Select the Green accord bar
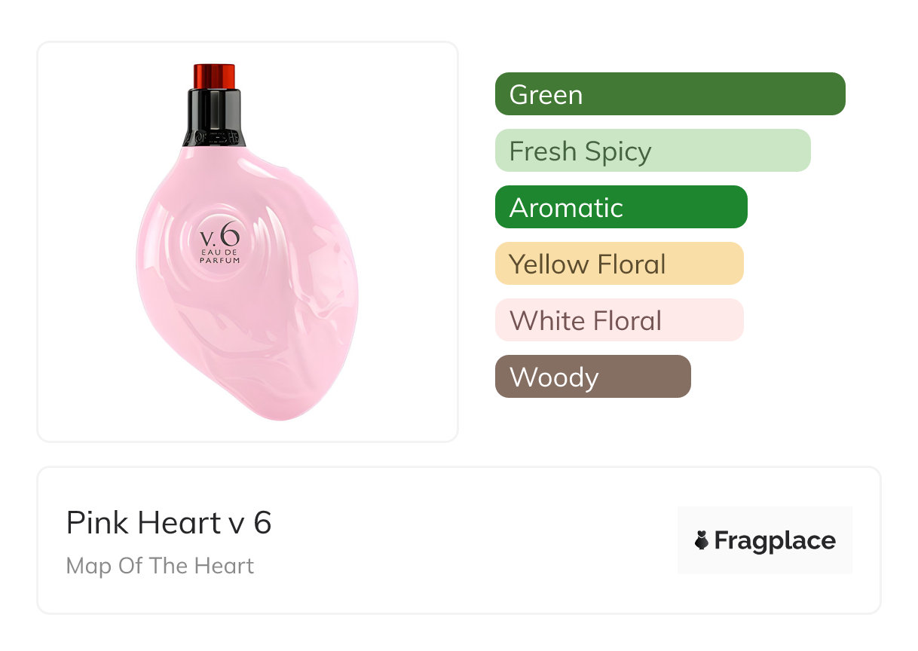 pyautogui.click(x=670, y=94)
